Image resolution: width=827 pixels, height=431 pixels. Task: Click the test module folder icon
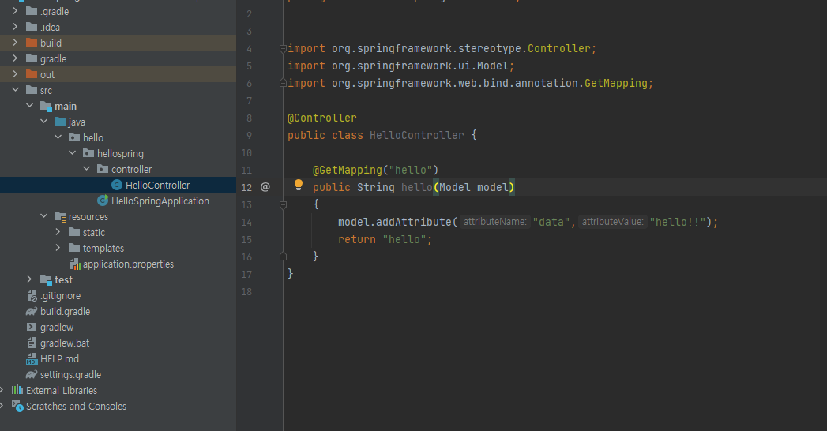(x=46, y=279)
